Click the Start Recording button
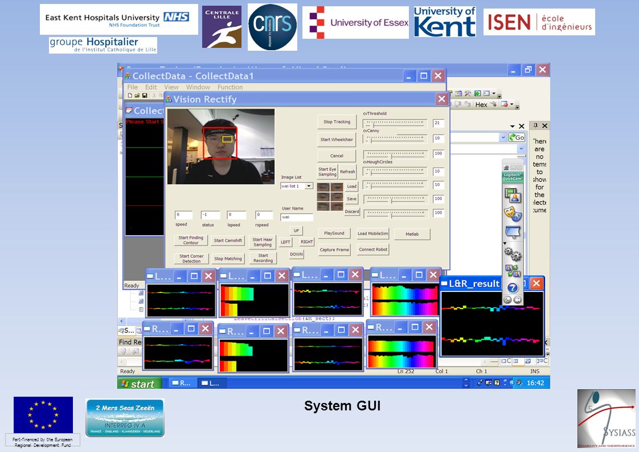 (x=263, y=258)
